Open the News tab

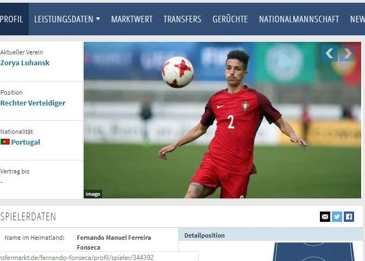click(x=357, y=19)
